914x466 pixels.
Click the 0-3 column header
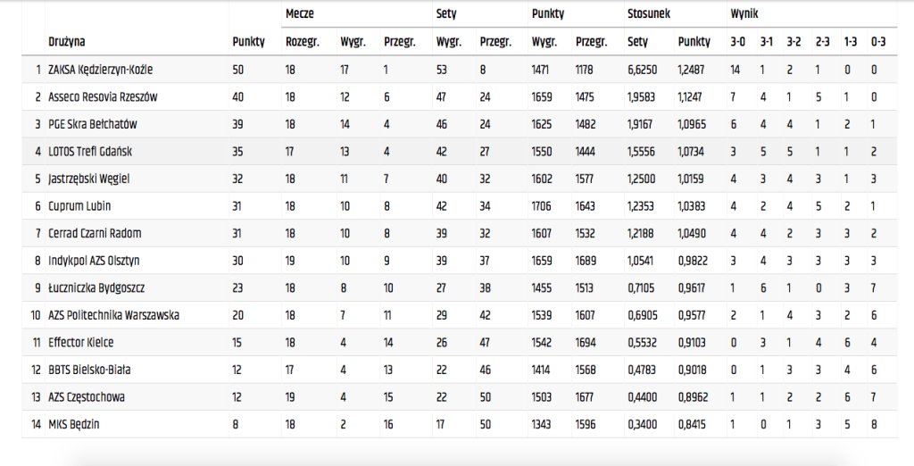point(878,42)
